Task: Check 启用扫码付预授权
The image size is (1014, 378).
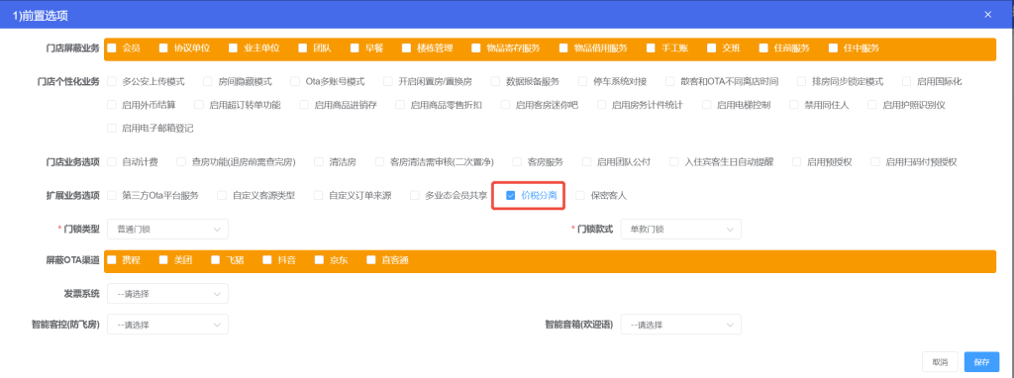Action: [875, 161]
